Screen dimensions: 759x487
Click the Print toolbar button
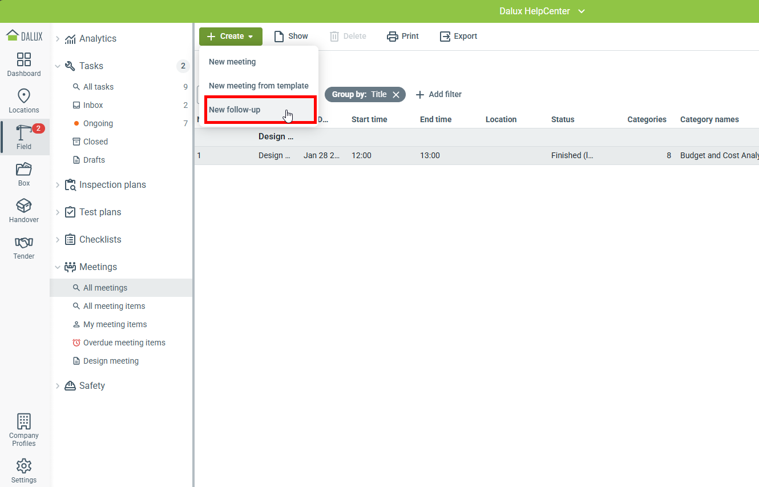pos(403,37)
